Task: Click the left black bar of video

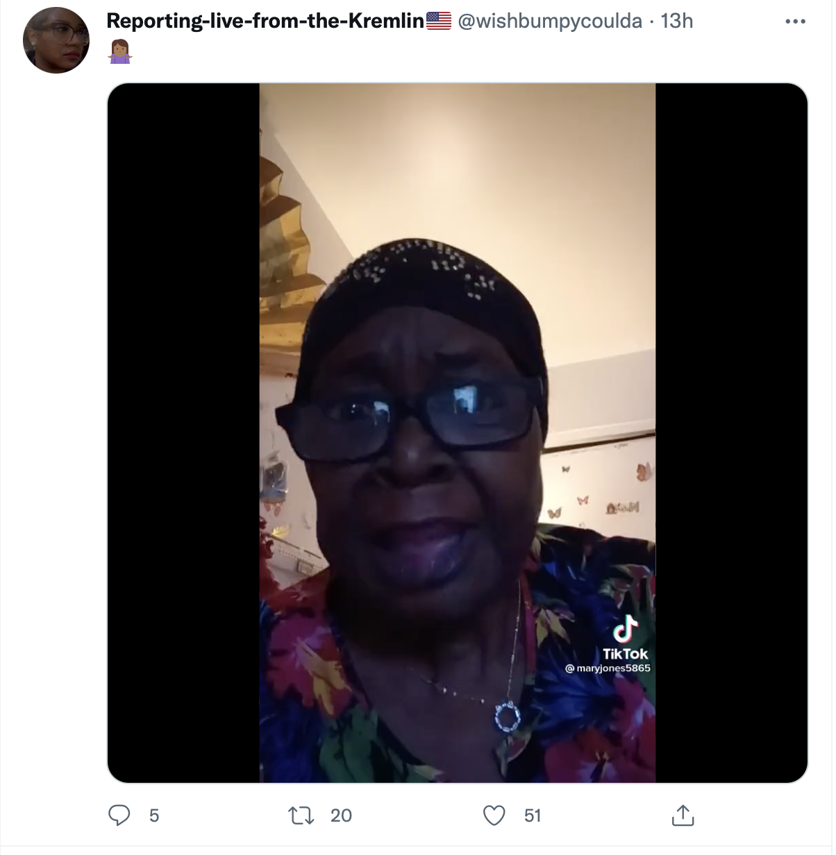Action: pyautogui.click(x=183, y=433)
